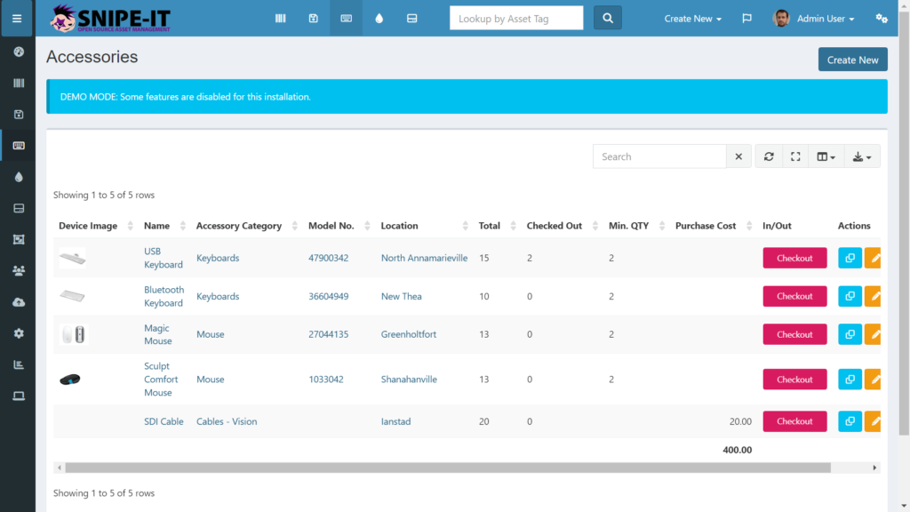Refresh the accessories table
Screen dimensions: 910x512
(x=768, y=156)
